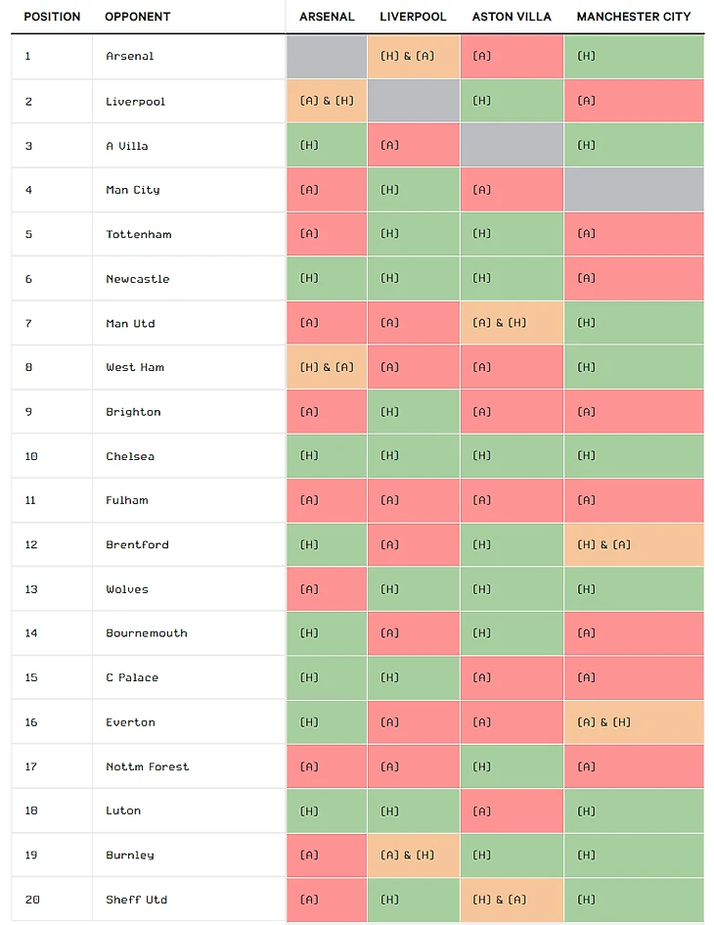Click Liverpool's orange cell in Burnley row
The height and width of the screenshot is (925, 714).
tap(413, 855)
